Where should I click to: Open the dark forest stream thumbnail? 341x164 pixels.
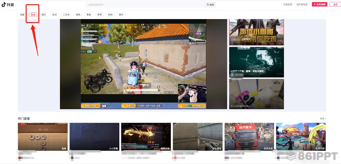point(256,62)
